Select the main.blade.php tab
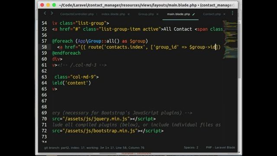 coord(178,14)
